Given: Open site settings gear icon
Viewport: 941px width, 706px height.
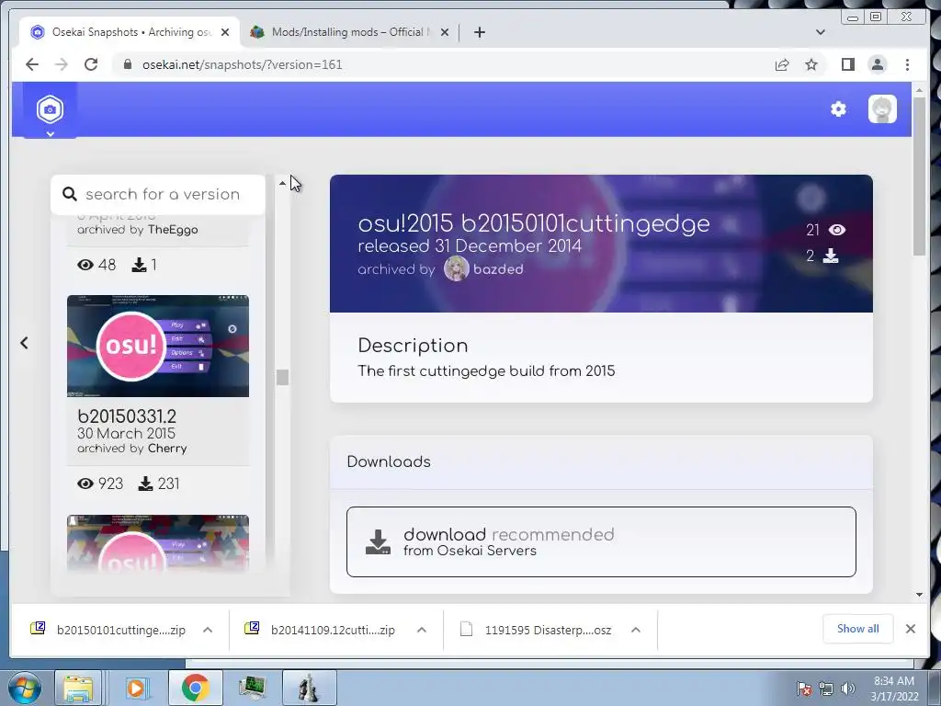Looking at the screenshot, I should pyautogui.click(x=838, y=109).
